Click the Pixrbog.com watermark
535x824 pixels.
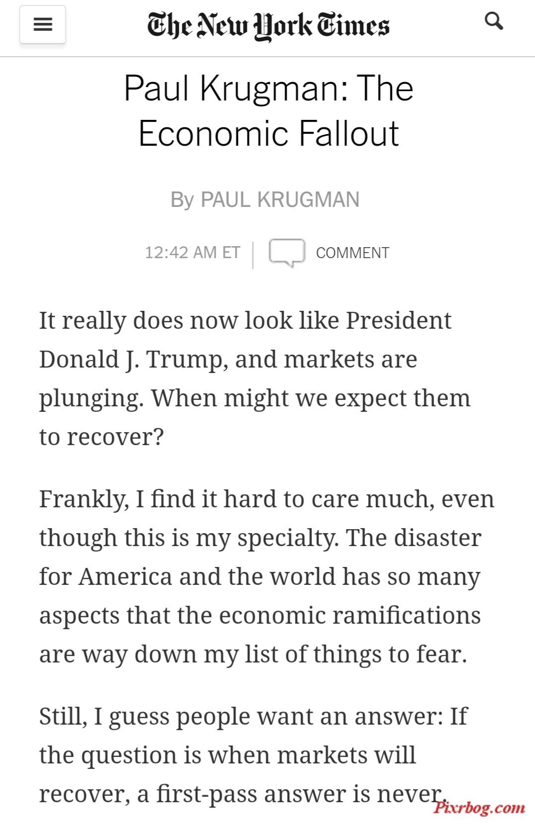pos(479,807)
